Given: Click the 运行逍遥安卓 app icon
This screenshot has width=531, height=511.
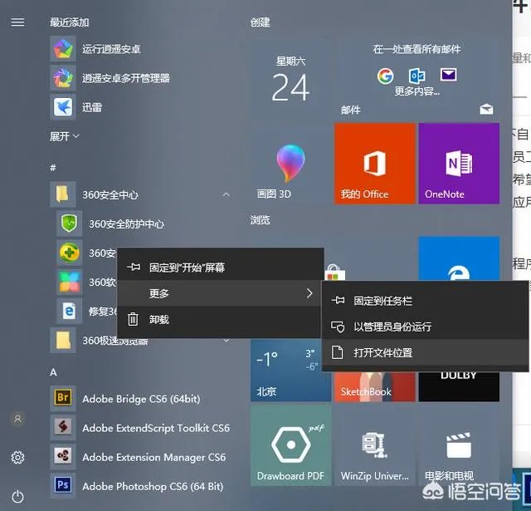Looking at the screenshot, I should (63, 49).
